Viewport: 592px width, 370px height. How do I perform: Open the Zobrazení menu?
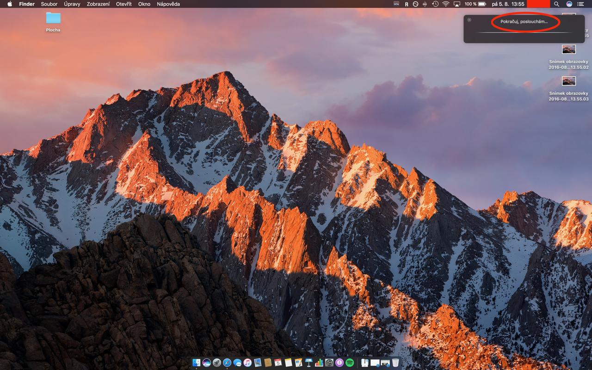pyautogui.click(x=99, y=4)
